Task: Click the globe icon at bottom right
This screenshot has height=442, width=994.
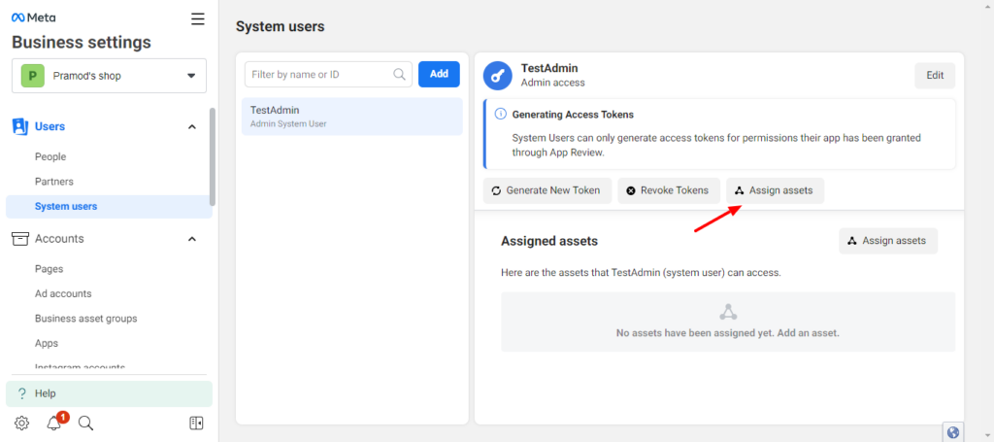Action: 952,432
